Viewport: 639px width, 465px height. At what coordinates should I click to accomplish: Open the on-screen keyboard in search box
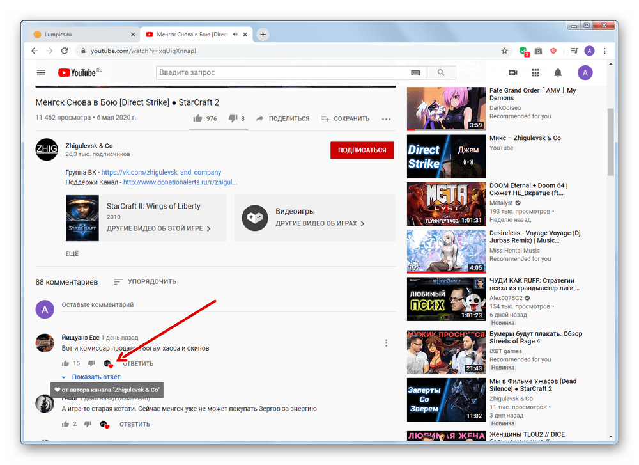pos(415,73)
